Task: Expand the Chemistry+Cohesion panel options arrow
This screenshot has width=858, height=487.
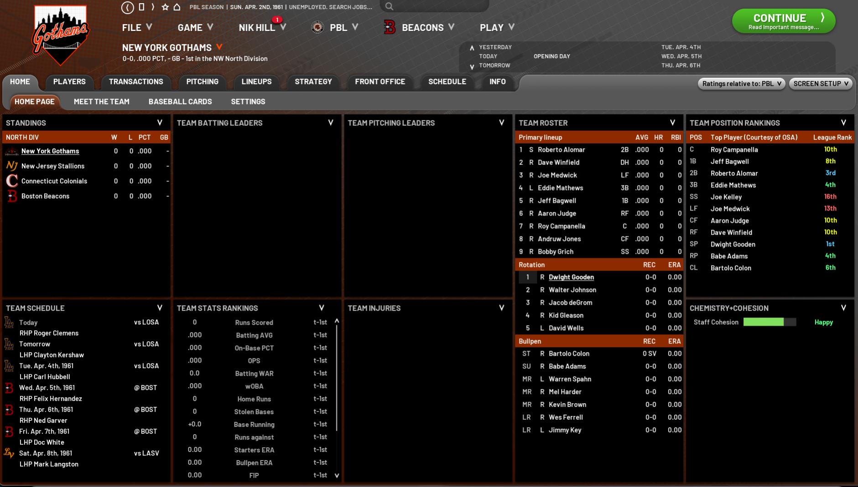Action: (x=843, y=308)
